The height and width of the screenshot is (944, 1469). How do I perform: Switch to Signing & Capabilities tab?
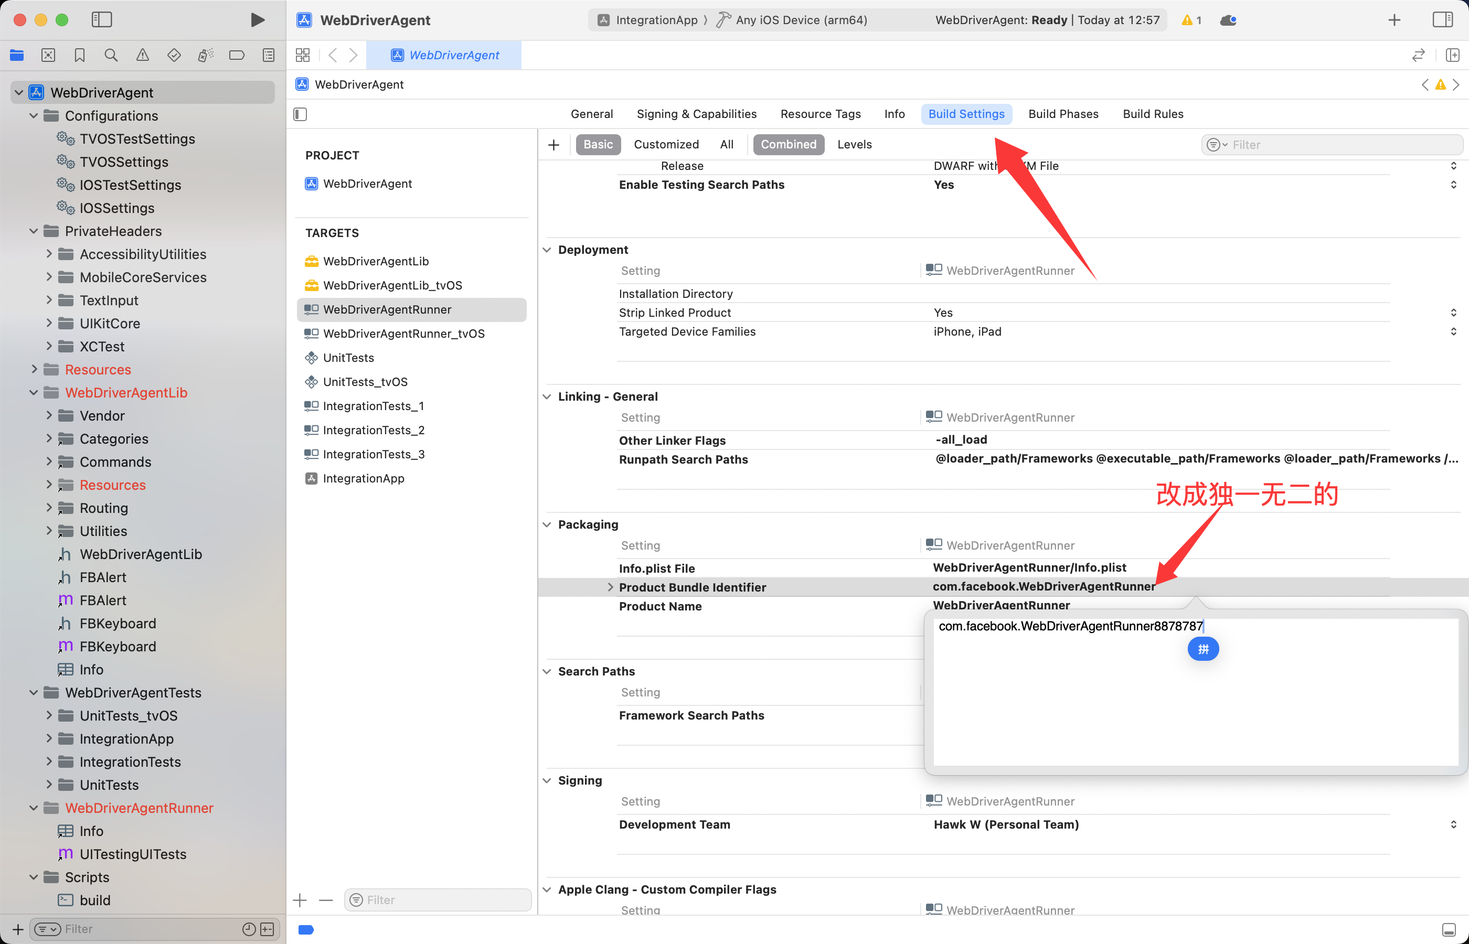697,114
